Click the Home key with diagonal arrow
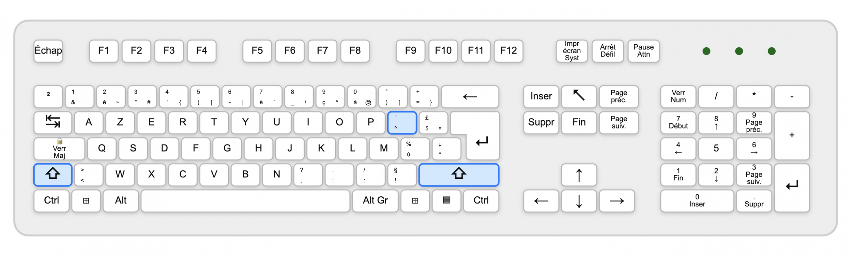Screen dimensions: 854x256 coord(579,97)
